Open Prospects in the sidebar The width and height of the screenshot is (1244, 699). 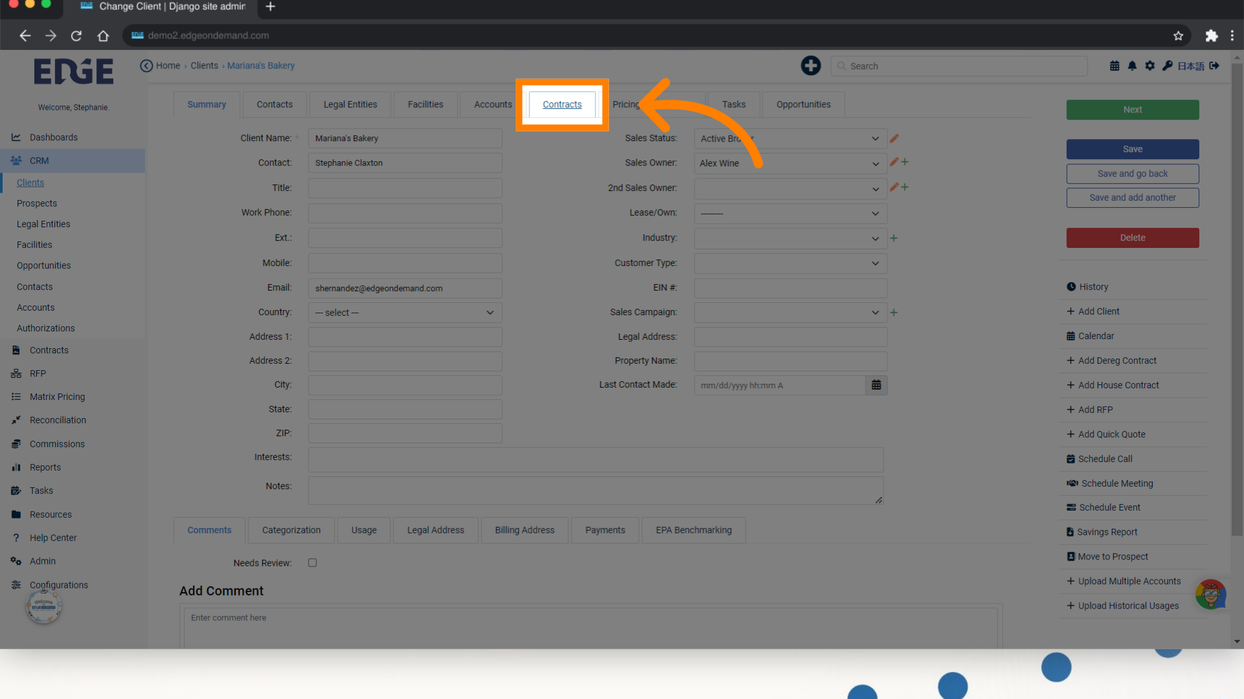(37, 203)
